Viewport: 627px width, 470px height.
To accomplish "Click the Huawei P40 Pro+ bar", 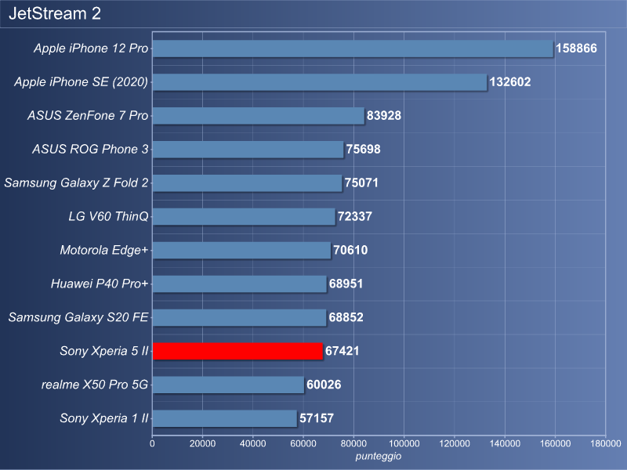I will point(240,284).
